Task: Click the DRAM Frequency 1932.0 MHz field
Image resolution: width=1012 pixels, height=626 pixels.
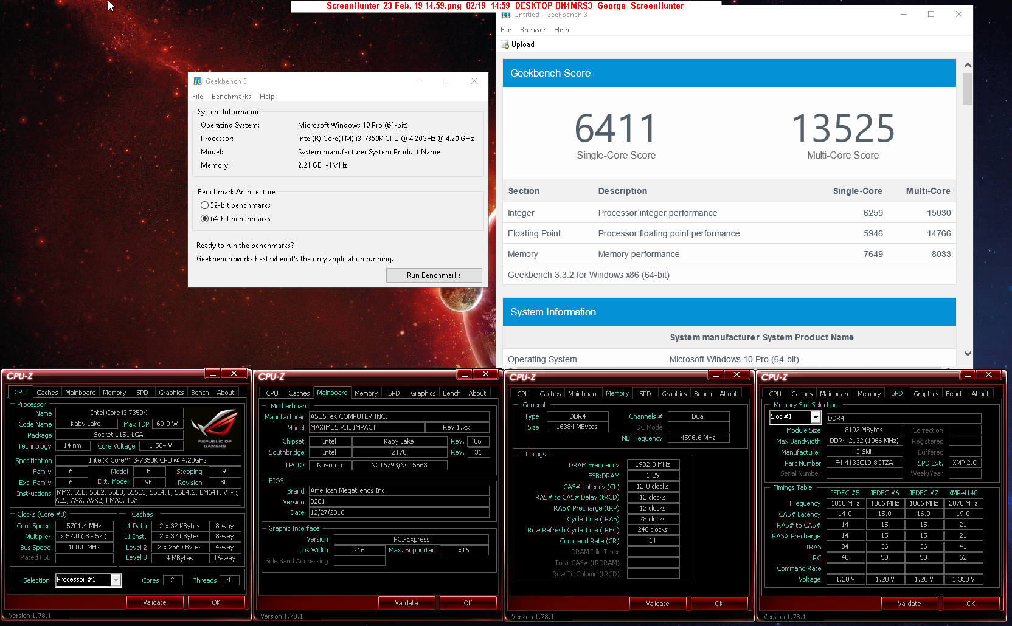Action: (x=653, y=464)
